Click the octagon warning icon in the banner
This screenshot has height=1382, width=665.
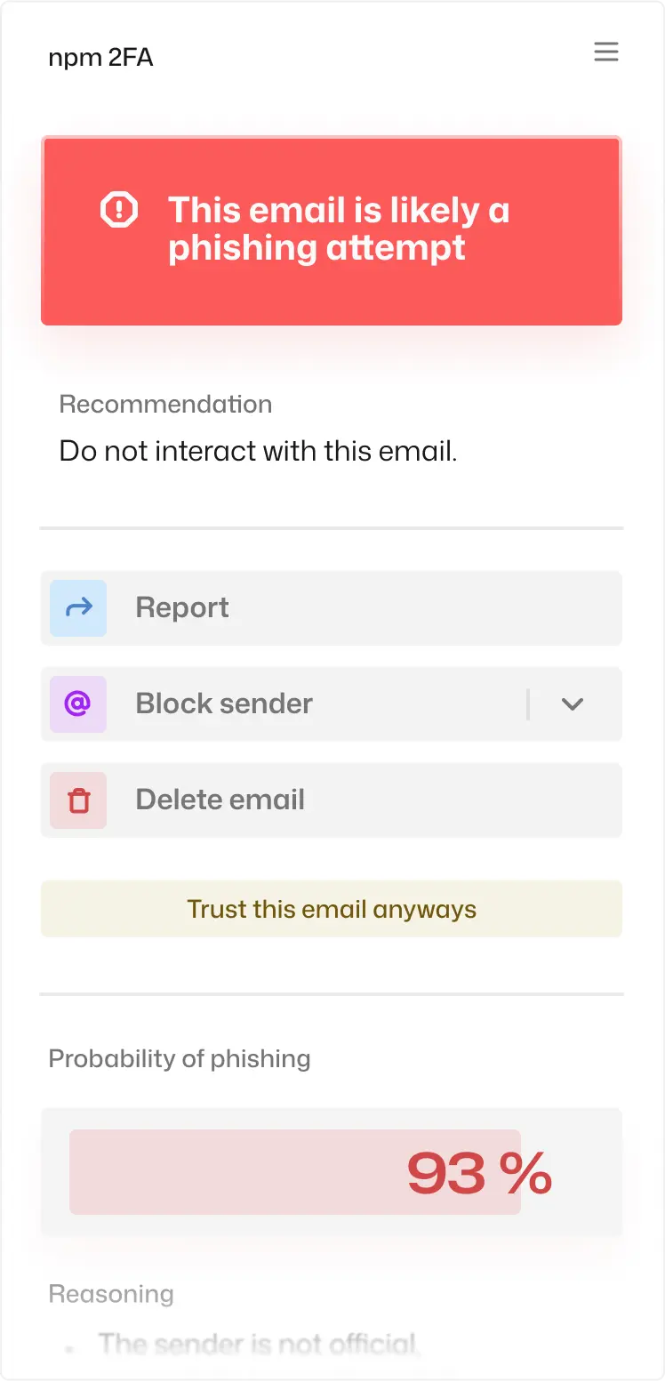click(x=118, y=211)
